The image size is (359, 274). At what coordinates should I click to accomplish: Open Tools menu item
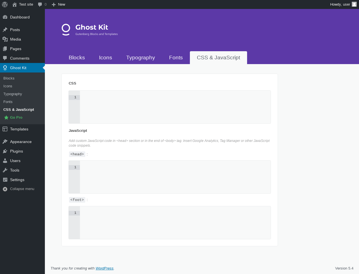click(22, 170)
